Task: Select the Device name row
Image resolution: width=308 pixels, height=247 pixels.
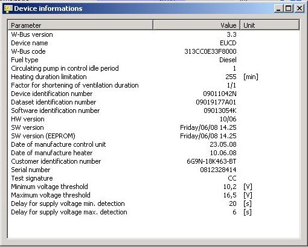Action: coord(153,43)
